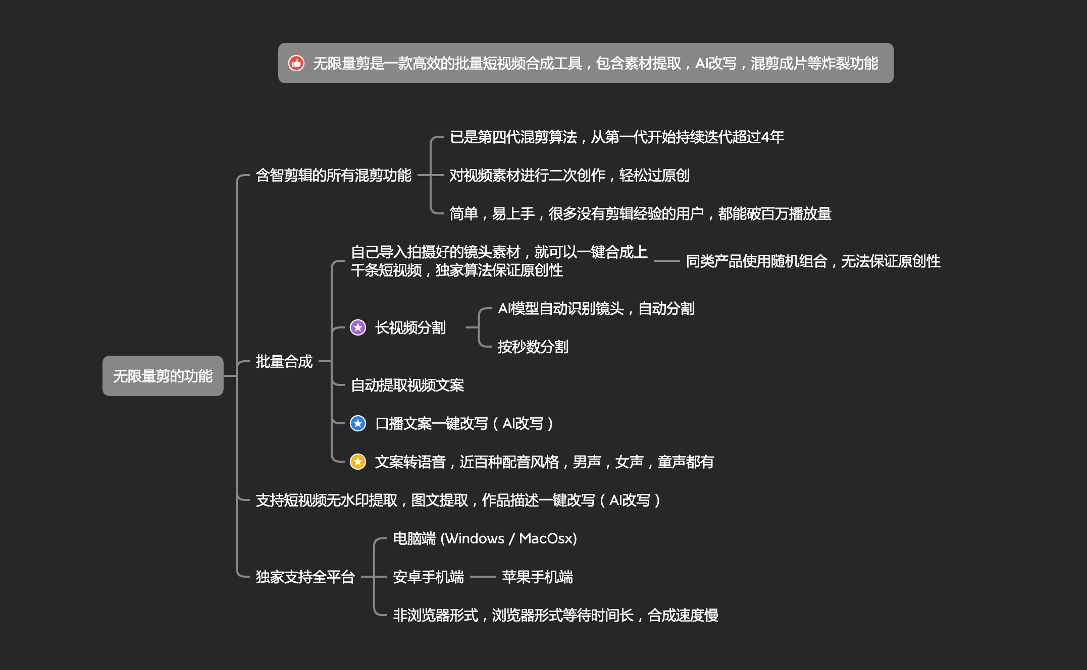1087x670 pixels.
Task: Select the root node 无限量剪的功能
Action: click(x=163, y=376)
